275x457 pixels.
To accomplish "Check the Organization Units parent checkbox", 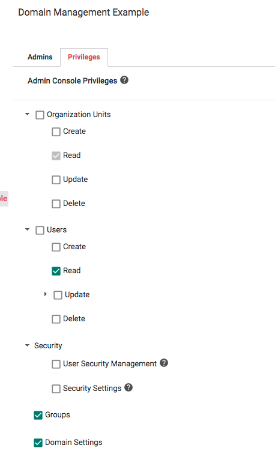I will coord(40,115).
